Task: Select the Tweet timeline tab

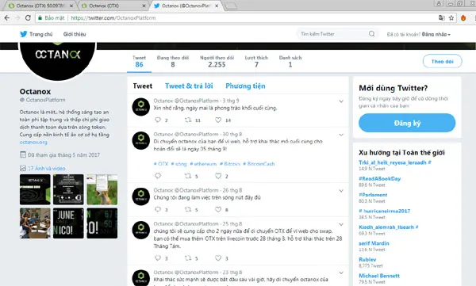Action: click(143, 86)
